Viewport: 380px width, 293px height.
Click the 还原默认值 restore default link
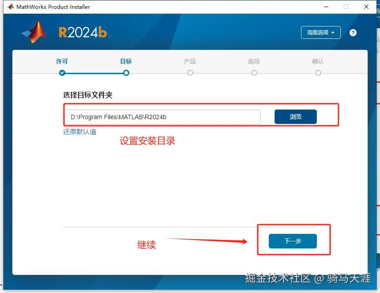tap(80, 132)
